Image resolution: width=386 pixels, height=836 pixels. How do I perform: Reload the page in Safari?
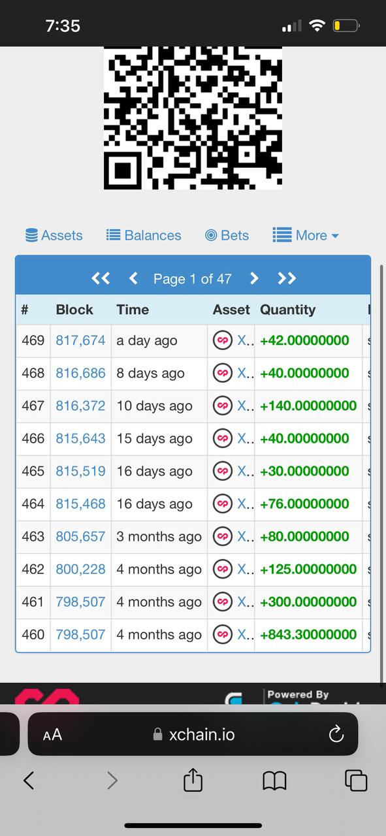336,735
